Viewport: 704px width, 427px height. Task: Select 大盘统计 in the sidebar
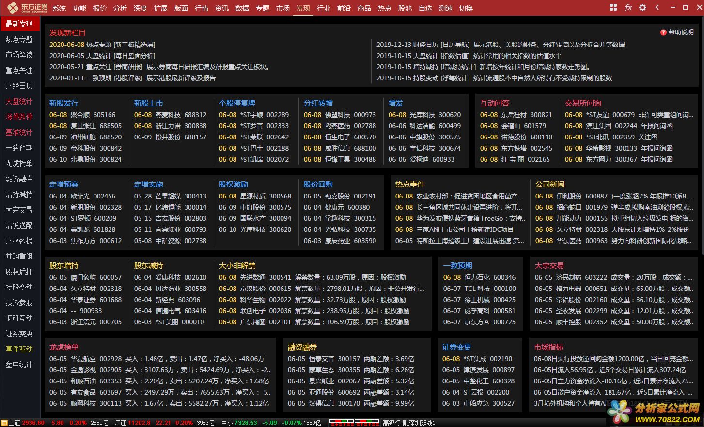[x=19, y=101]
